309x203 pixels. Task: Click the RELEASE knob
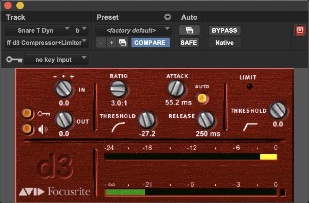[206, 120]
